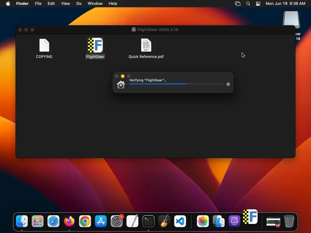Open TextEdit from the Dock

coord(132,221)
